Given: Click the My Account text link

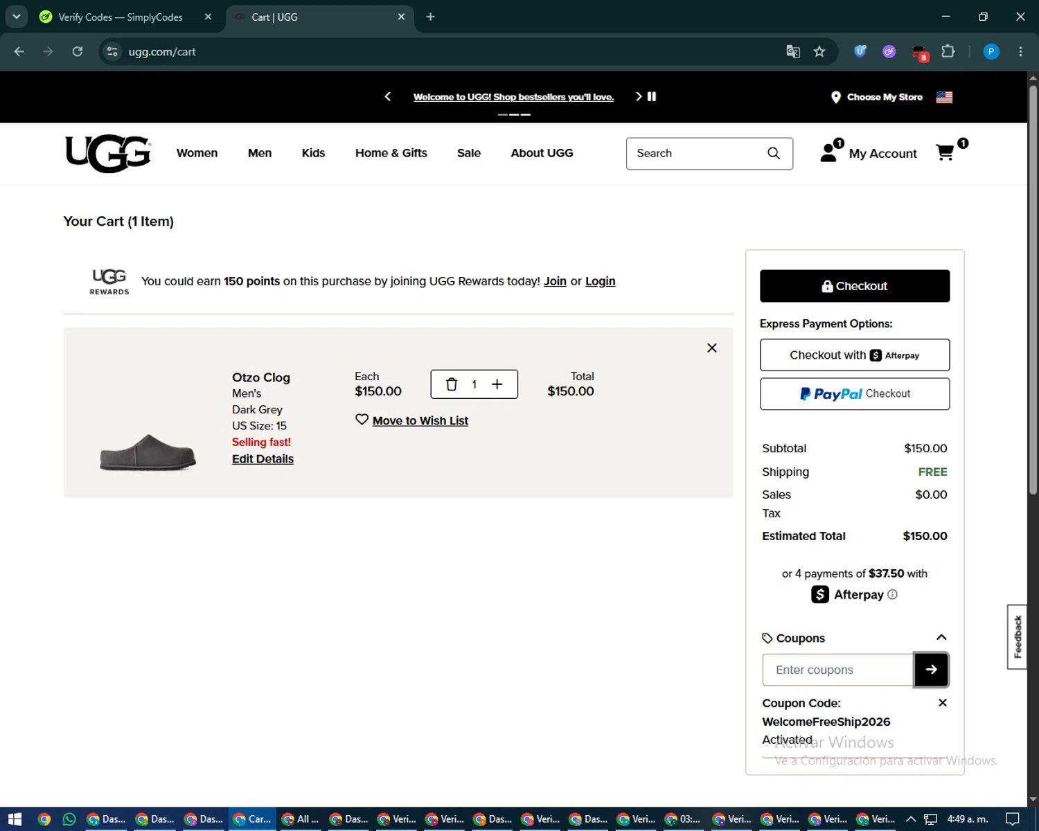Looking at the screenshot, I should click(x=882, y=154).
